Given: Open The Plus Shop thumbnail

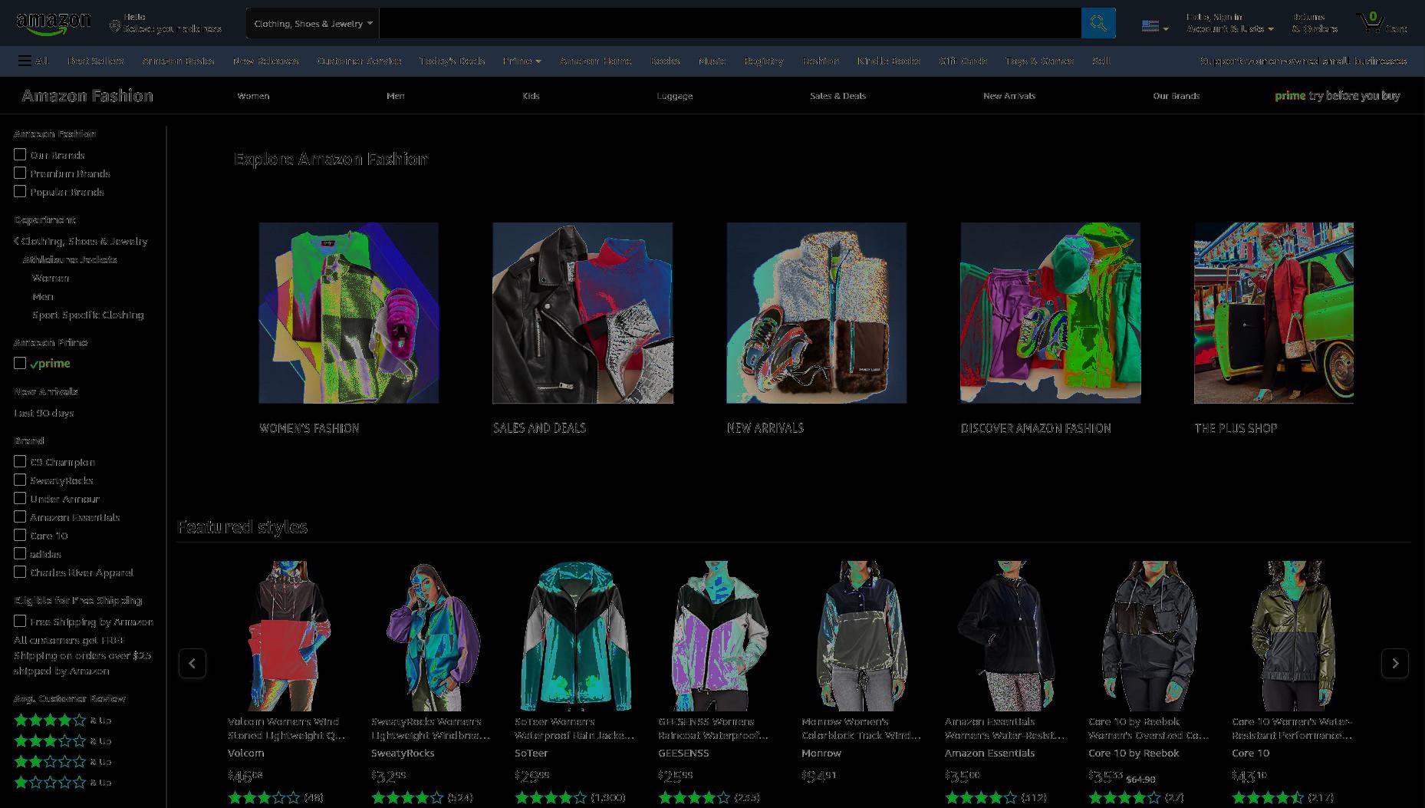Looking at the screenshot, I should click(1274, 313).
